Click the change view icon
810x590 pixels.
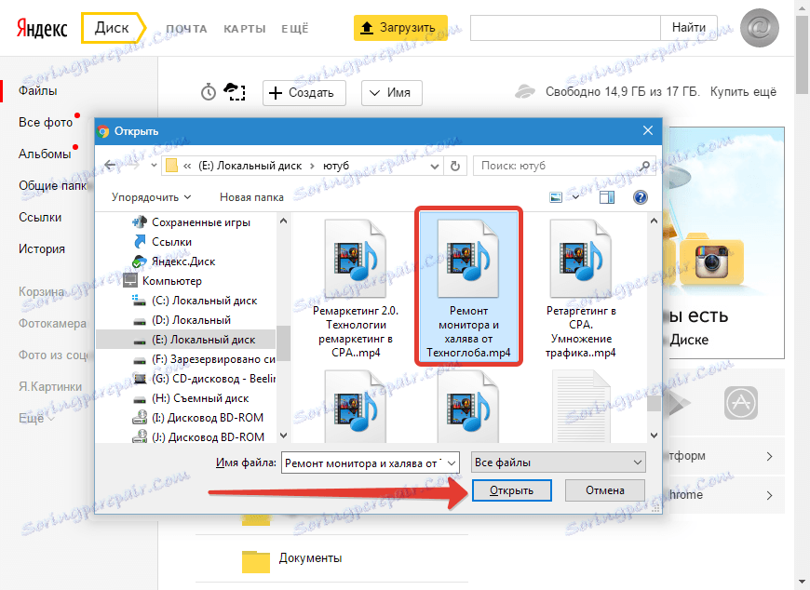click(x=556, y=197)
